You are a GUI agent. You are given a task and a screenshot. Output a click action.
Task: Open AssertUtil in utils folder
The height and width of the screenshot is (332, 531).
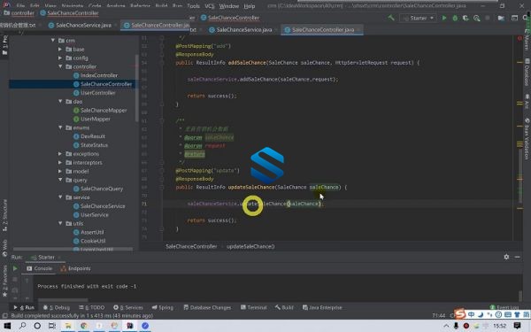click(88, 232)
